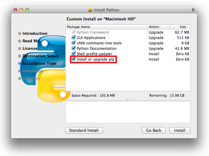This screenshot has height=156, width=209.
Task: Click the package icon beside Install Python title
Action: click(x=90, y=10)
